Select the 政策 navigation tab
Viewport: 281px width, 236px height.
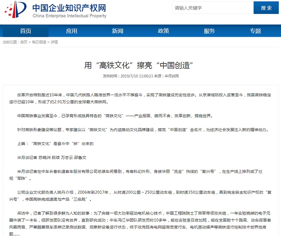click(x=163, y=31)
